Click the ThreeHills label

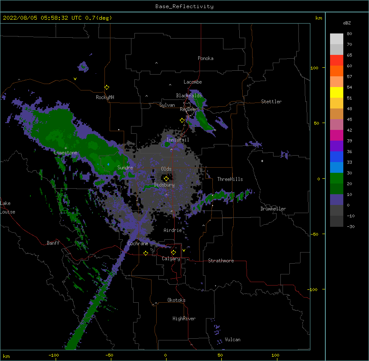click(230, 179)
